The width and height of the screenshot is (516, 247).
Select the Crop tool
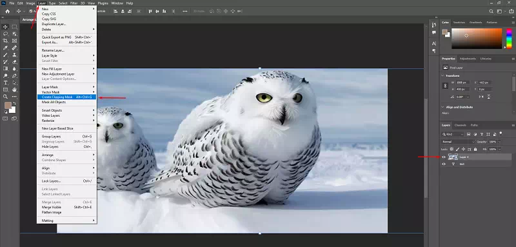[6, 41]
